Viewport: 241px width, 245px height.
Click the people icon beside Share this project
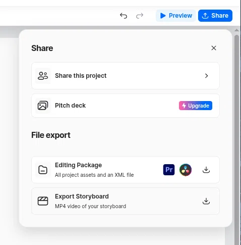(43, 76)
